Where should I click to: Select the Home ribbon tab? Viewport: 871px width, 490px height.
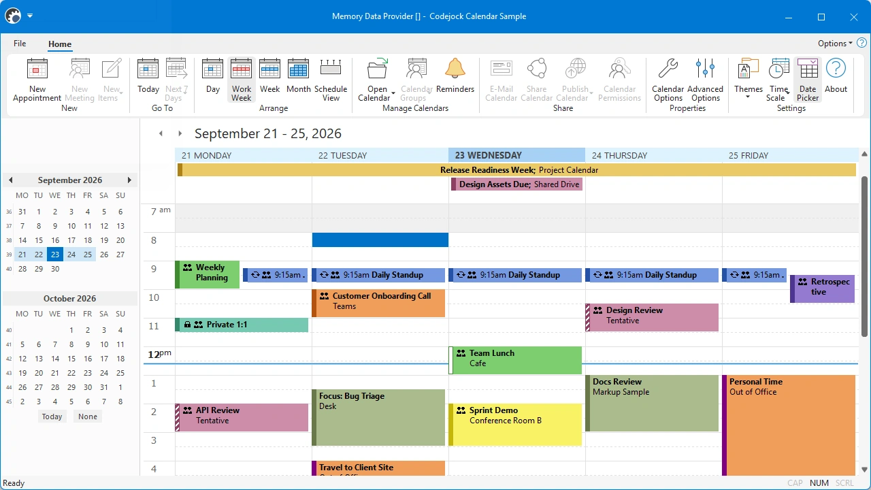(60, 44)
